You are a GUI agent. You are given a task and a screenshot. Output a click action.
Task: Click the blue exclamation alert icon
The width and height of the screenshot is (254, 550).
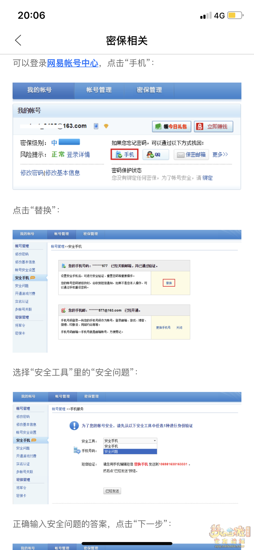74,426
